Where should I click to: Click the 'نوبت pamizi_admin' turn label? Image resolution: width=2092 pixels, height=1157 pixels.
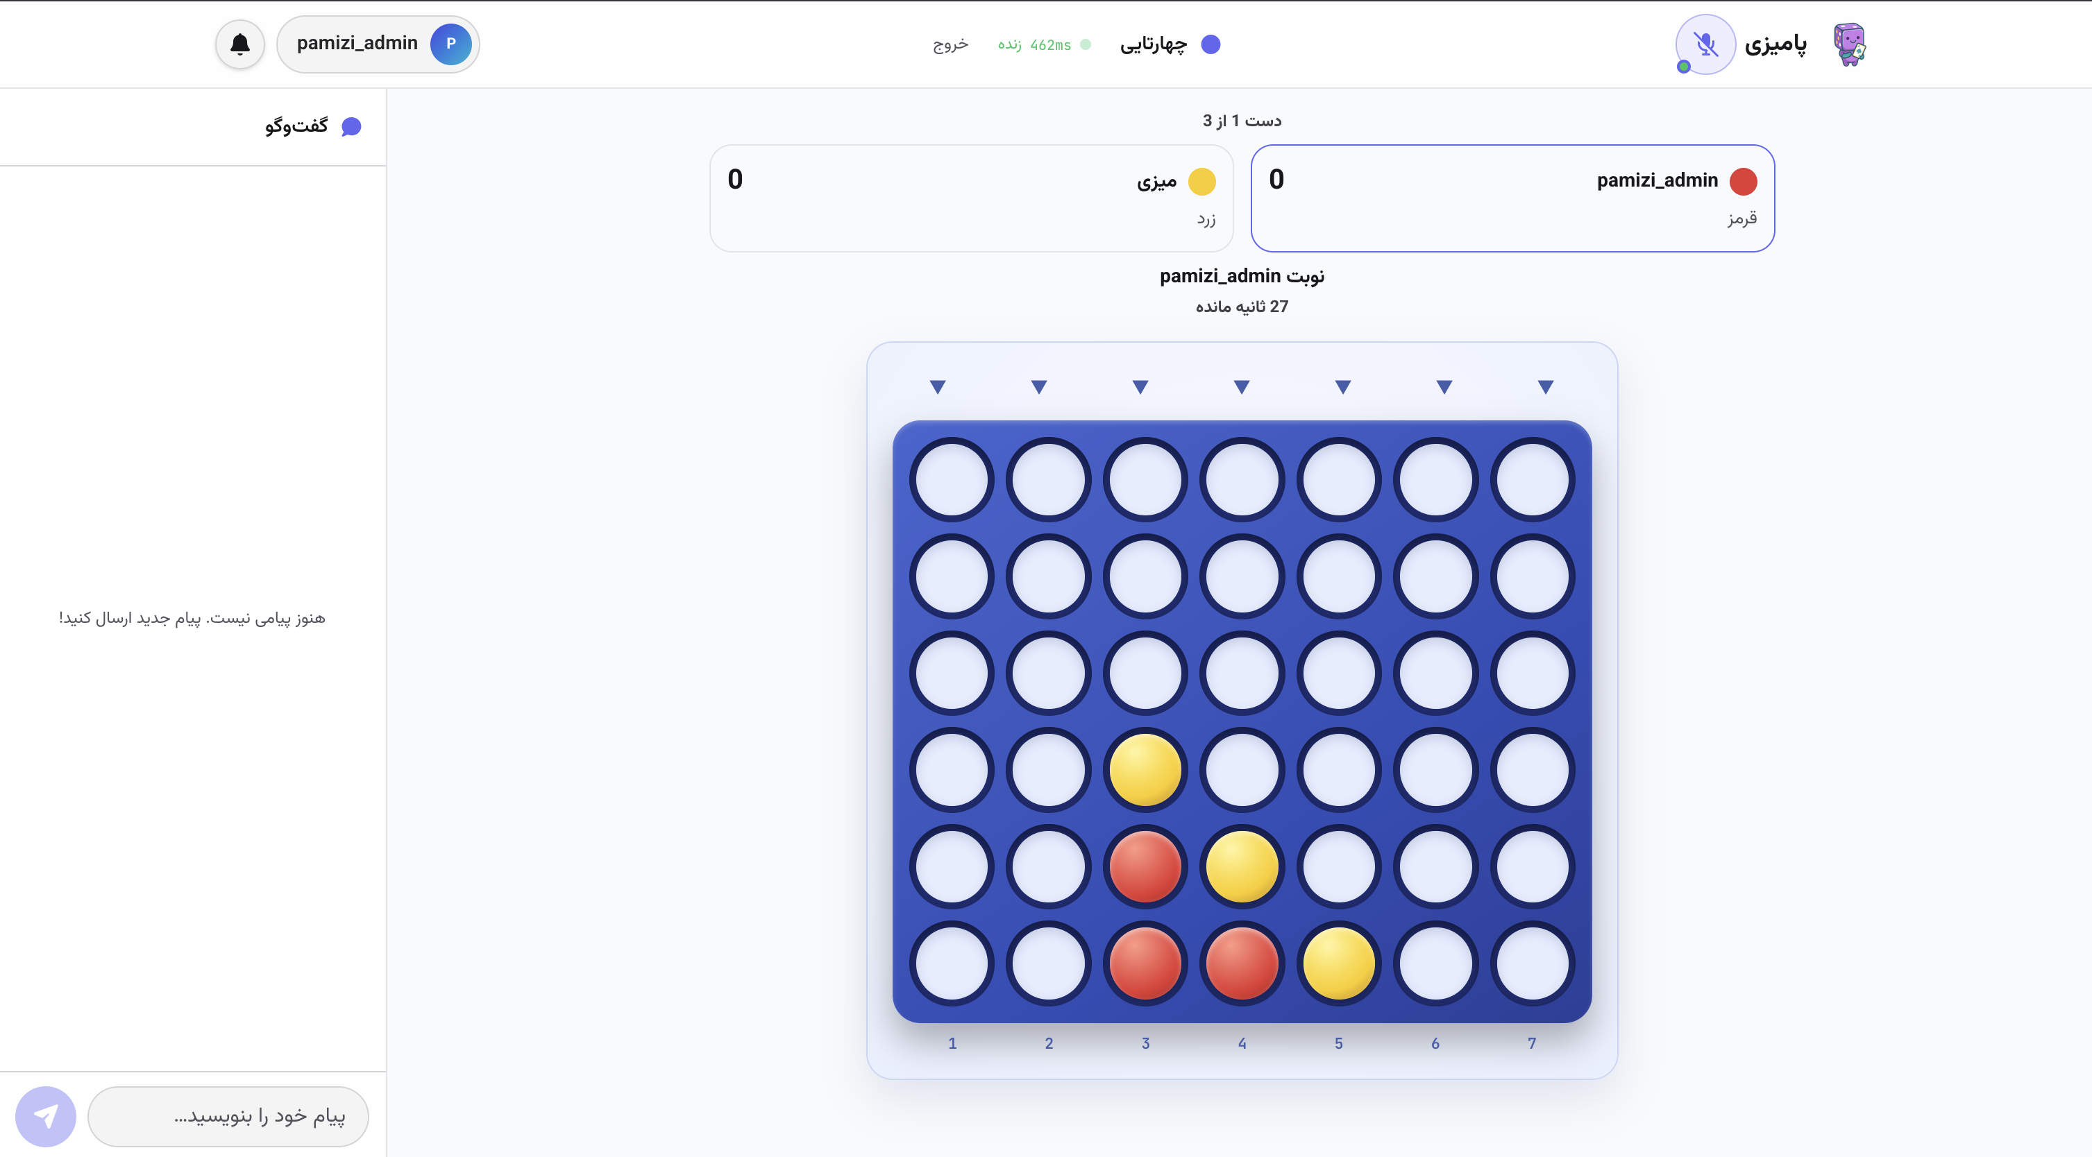click(1242, 276)
